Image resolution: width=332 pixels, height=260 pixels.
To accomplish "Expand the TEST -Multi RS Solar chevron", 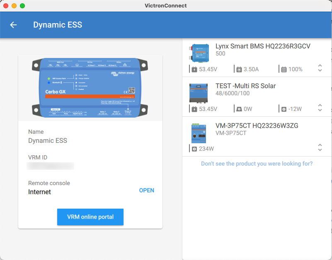I will (320, 108).
